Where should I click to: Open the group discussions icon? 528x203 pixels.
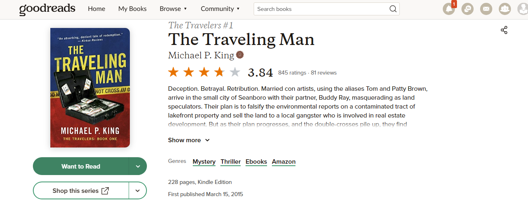pos(468,9)
